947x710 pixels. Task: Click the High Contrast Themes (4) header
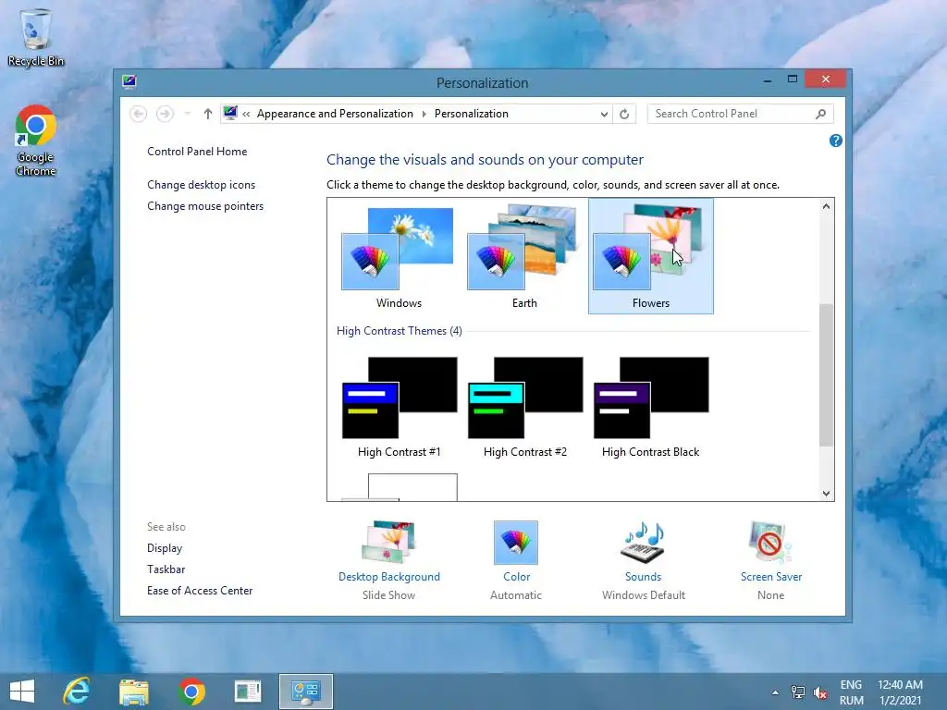(400, 331)
